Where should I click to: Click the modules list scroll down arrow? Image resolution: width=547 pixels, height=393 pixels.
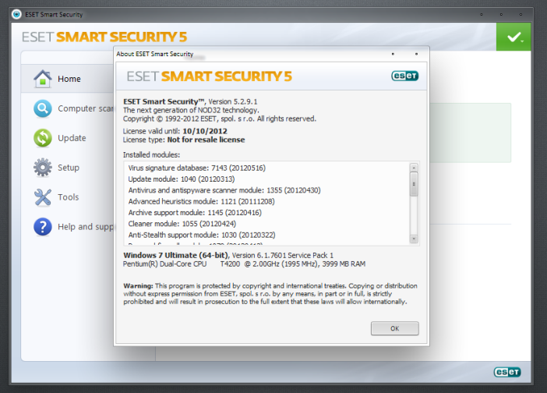tap(414, 239)
